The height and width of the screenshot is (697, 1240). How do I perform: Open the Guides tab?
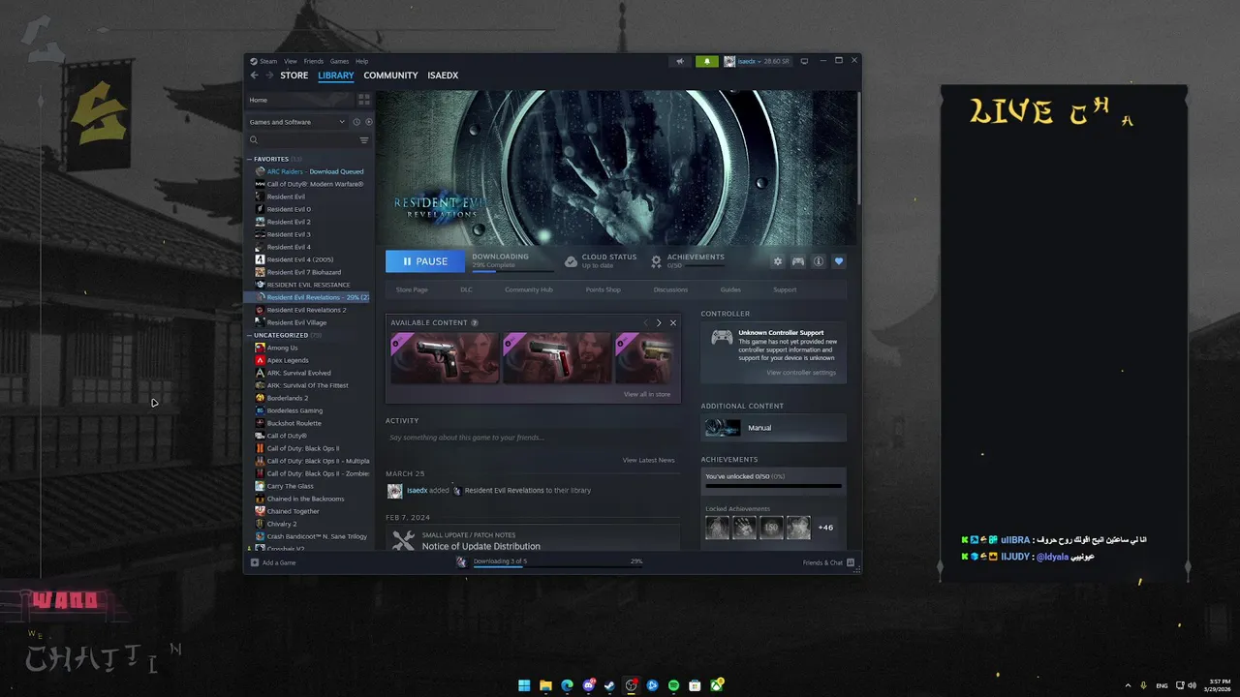[730, 289]
